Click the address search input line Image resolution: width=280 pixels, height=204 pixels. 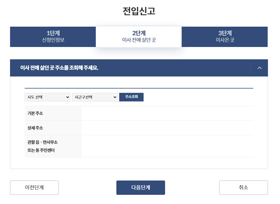(139, 87)
